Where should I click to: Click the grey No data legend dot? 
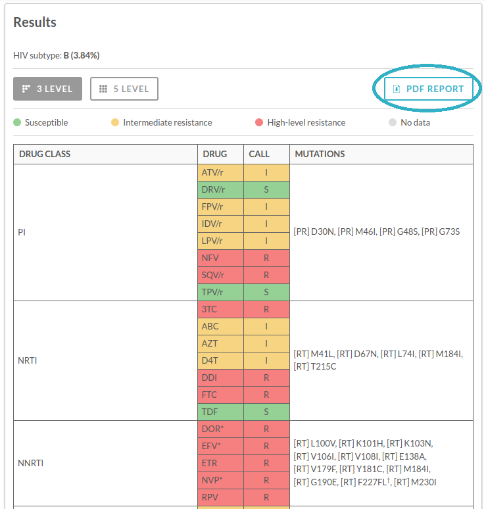tap(393, 122)
